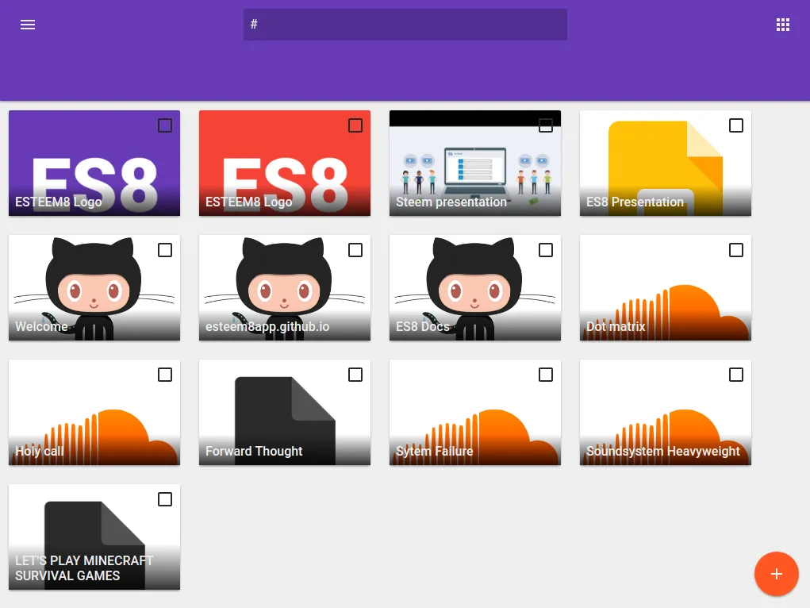This screenshot has height=608, width=810.
Task: Open the Soundsystem Heavyweight card
Action: (666, 412)
